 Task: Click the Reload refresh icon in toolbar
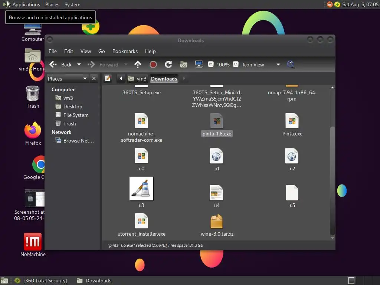coord(168,65)
